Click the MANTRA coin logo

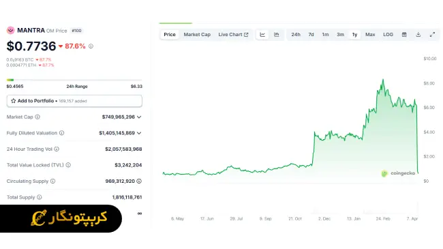10,30
